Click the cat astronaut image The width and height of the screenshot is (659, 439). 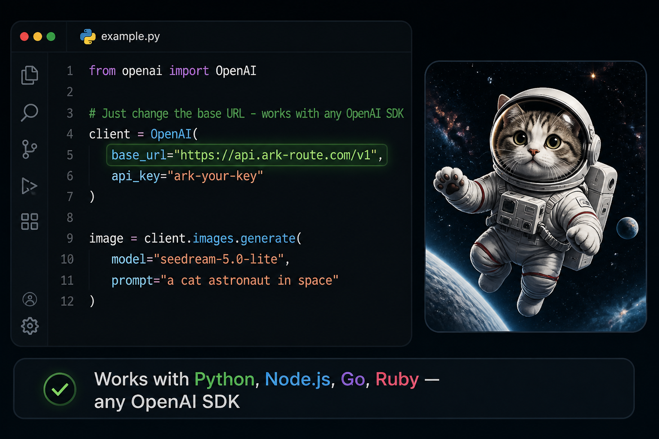[x=535, y=196]
